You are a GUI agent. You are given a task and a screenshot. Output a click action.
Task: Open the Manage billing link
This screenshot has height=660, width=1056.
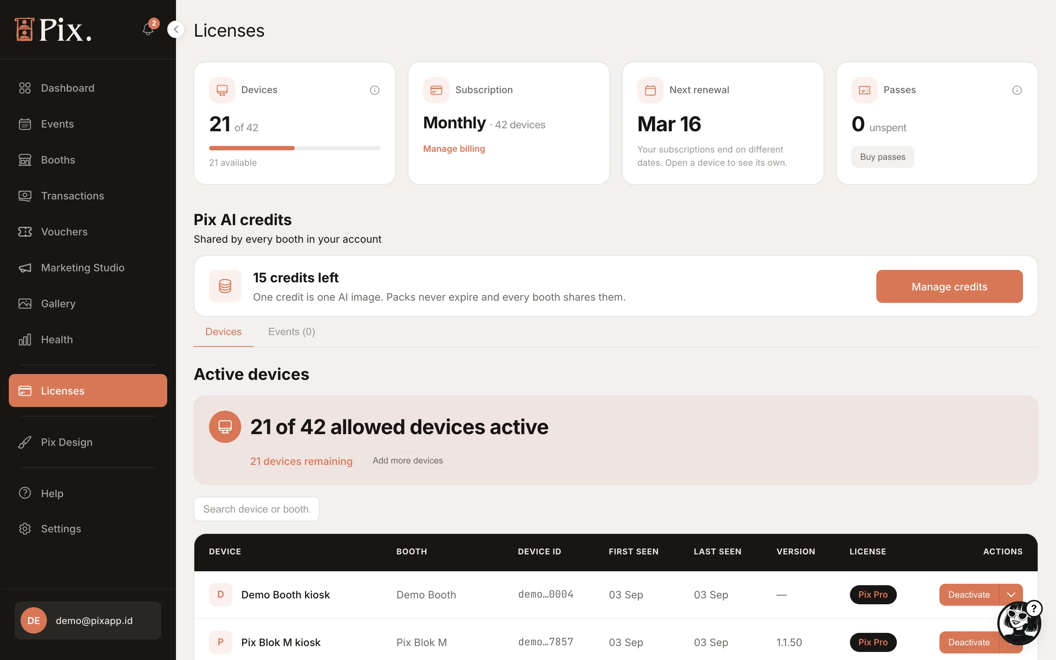(x=454, y=149)
